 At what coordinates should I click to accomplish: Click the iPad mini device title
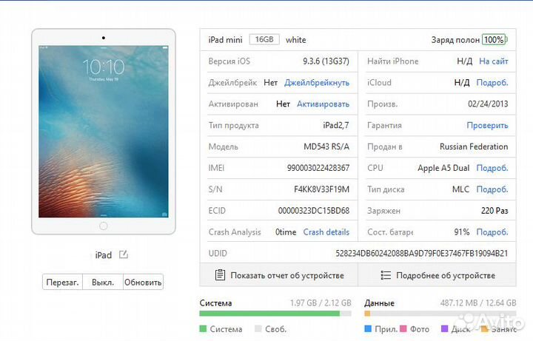(x=225, y=40)
